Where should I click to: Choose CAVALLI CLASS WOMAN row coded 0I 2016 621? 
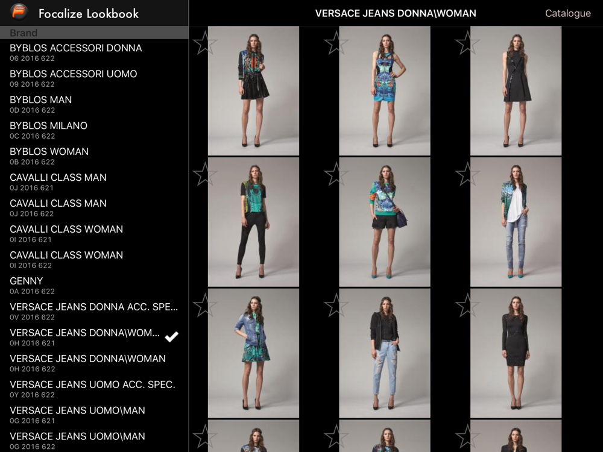[x=94, y=234]
